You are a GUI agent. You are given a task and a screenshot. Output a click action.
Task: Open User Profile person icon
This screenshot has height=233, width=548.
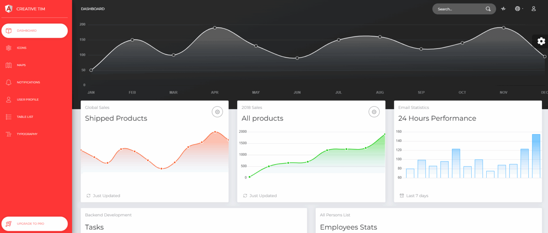[x=9, y=100]
